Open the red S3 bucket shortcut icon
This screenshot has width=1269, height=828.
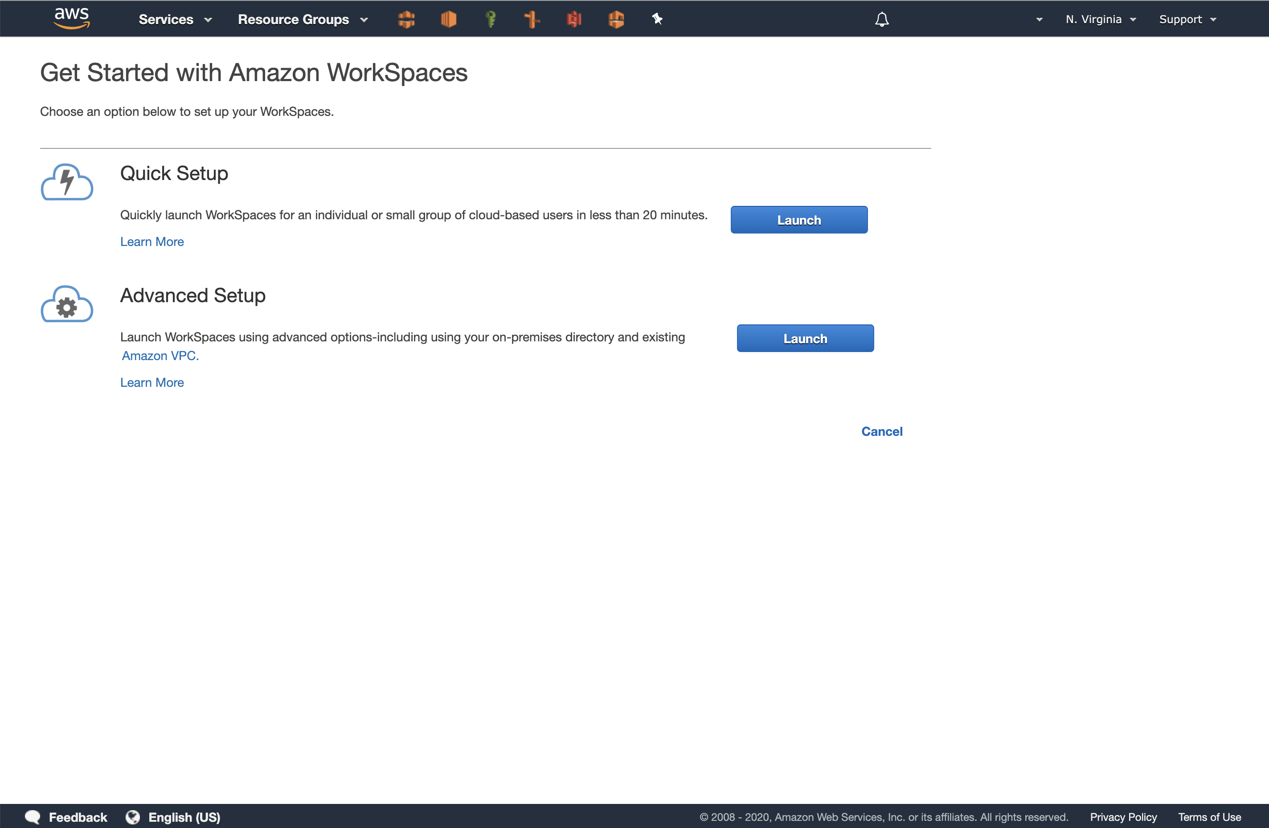pyautogui.click(x=574, y=19)
